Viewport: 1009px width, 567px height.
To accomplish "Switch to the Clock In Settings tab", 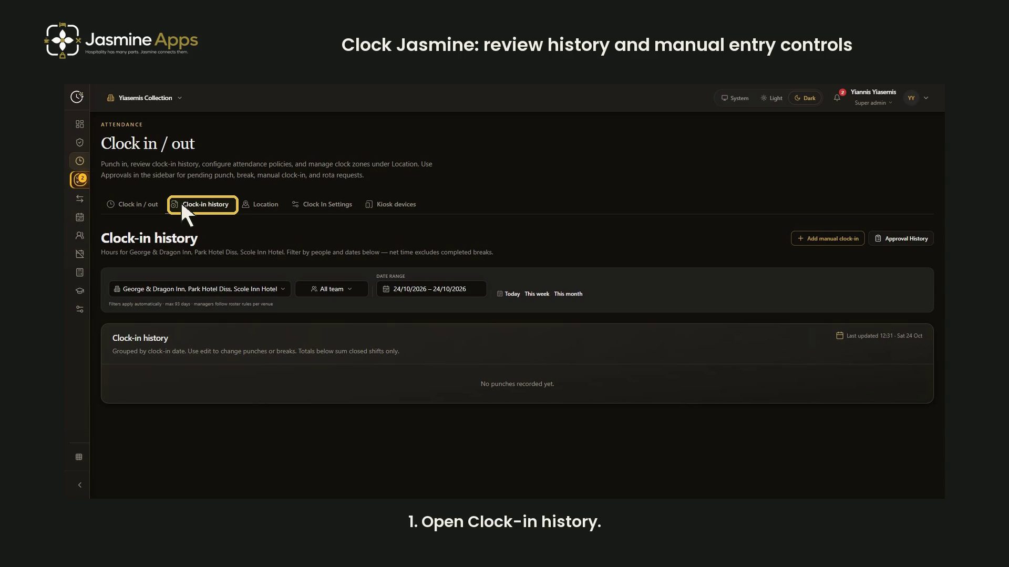I will click(322, 204).
